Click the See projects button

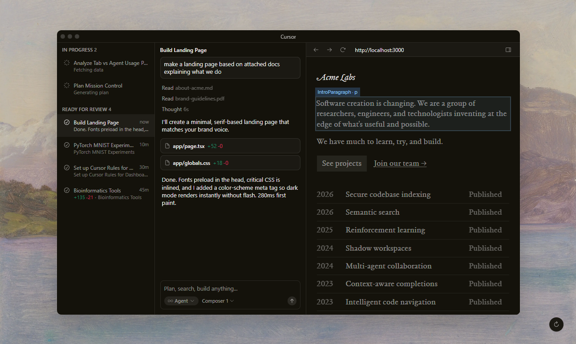pyautogui.click(x=341, y=164)
